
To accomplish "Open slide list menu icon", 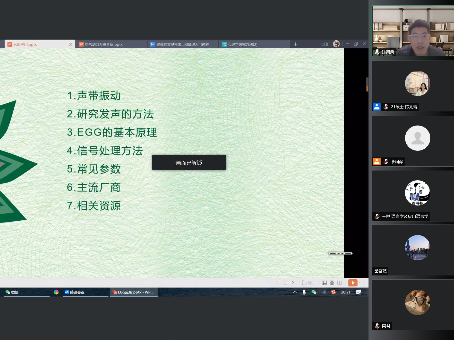I will (x=285, y=283).
